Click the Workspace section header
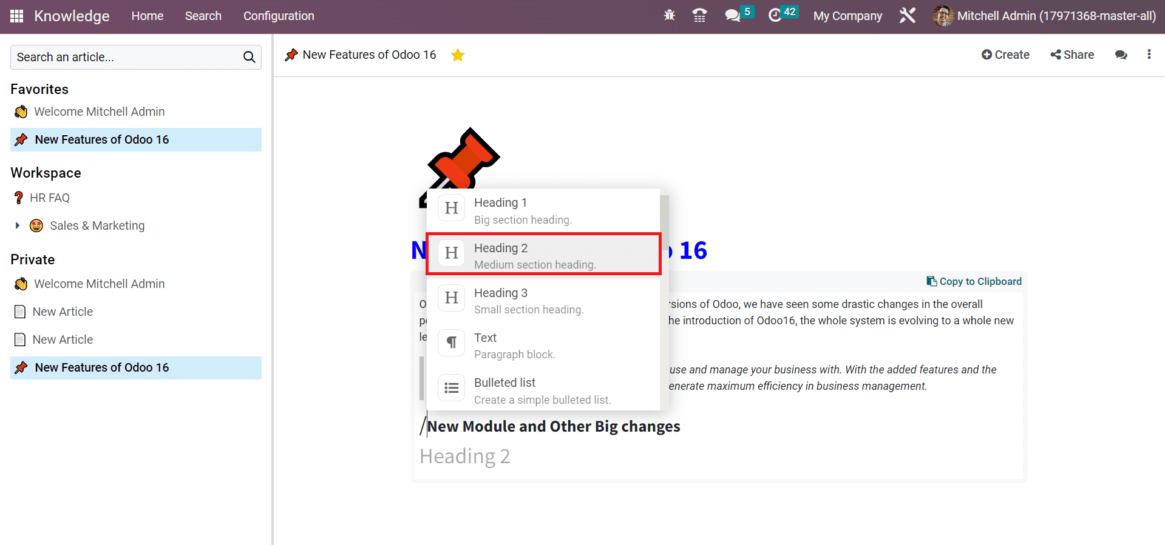Image resolution: width=1165 pixels, height=545 pixels. coord(46,173)
